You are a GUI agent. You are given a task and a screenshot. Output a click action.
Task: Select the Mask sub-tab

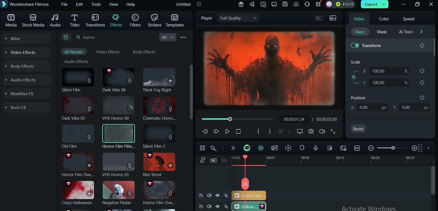(x=382, y=32)
